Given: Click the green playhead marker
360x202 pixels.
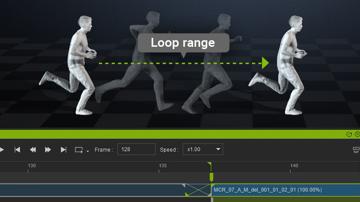Looking at the screenshot, I should (211, 177).
